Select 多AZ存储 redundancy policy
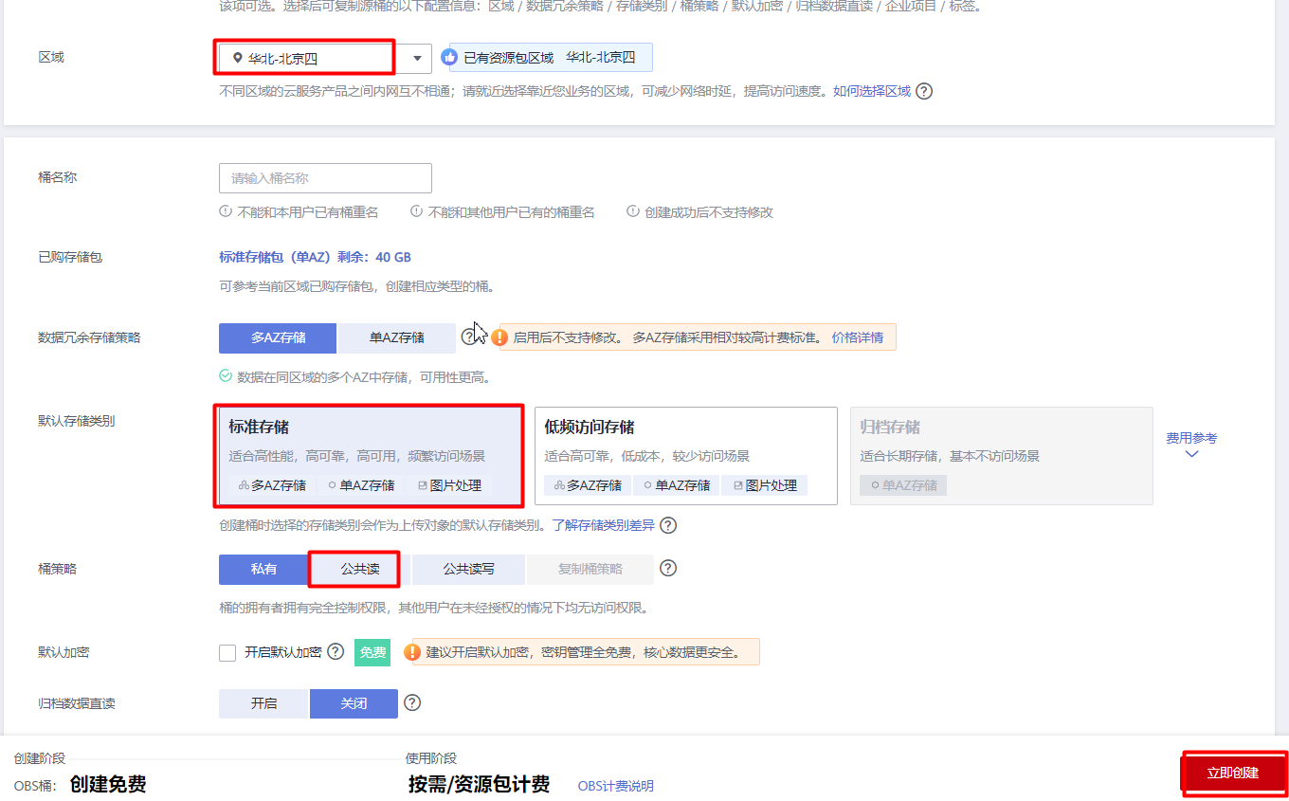This screenshot has width=1289, height=801. [278, 337]
